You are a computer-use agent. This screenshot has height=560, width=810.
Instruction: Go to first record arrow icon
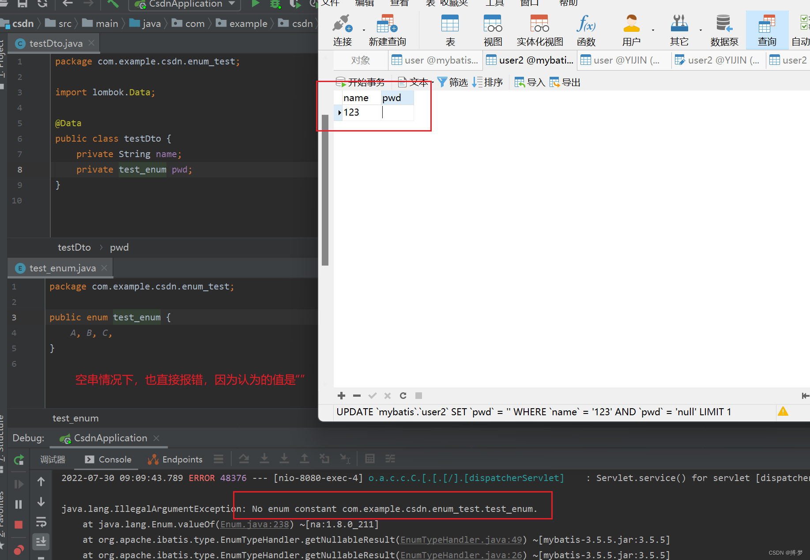[x=805, y=396]
